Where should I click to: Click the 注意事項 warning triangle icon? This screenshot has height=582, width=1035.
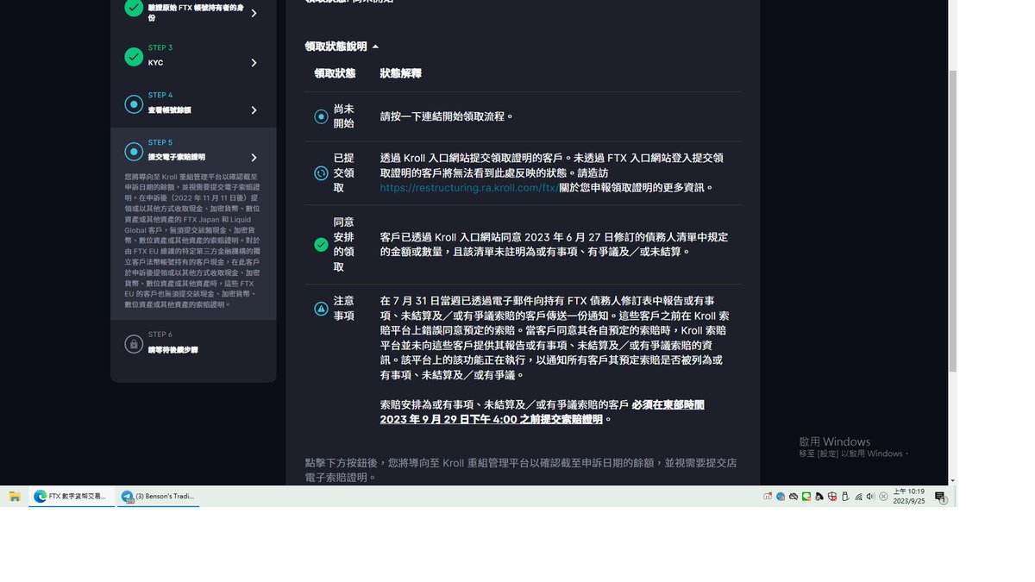click(321, 308)
